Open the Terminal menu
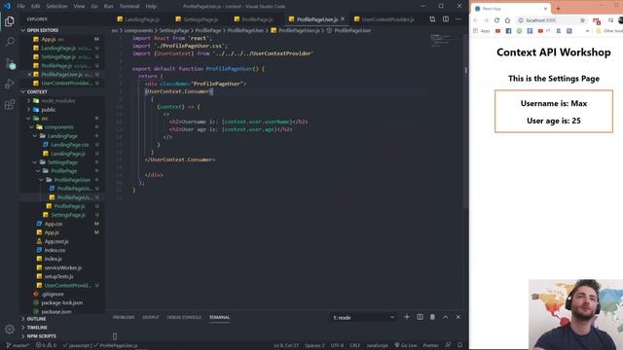 pos(129,6)
